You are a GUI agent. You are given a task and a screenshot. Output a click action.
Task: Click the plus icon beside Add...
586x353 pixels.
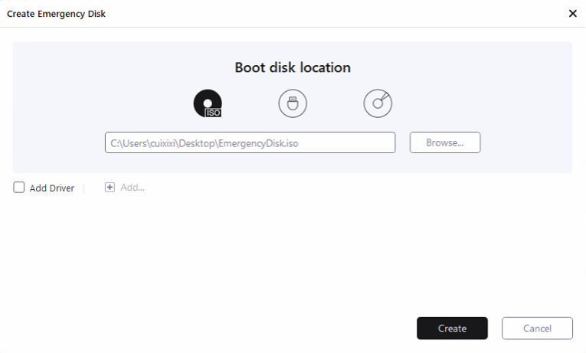pos(110,187)
